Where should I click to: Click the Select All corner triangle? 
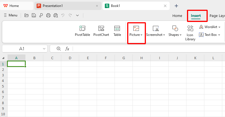3,58
